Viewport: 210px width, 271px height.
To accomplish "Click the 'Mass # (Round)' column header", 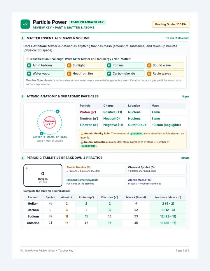I will click(136, 197).
